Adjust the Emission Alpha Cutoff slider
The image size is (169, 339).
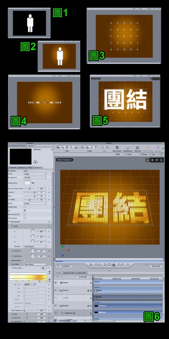point(29,188)
